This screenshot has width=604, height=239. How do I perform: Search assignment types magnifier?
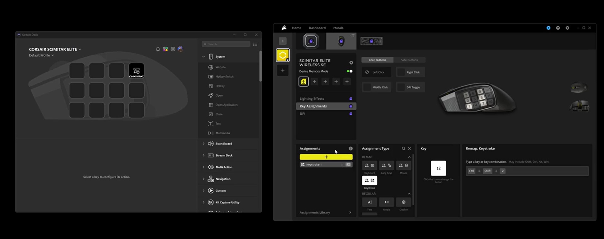pyautogui.click(x=403, y=149)
